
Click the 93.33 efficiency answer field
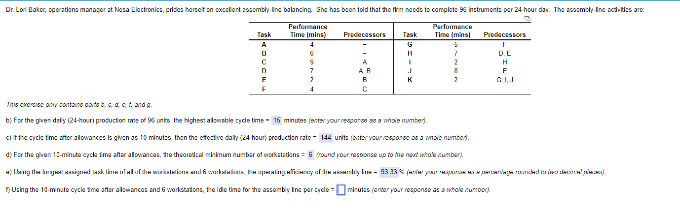[x=389, y=172]
